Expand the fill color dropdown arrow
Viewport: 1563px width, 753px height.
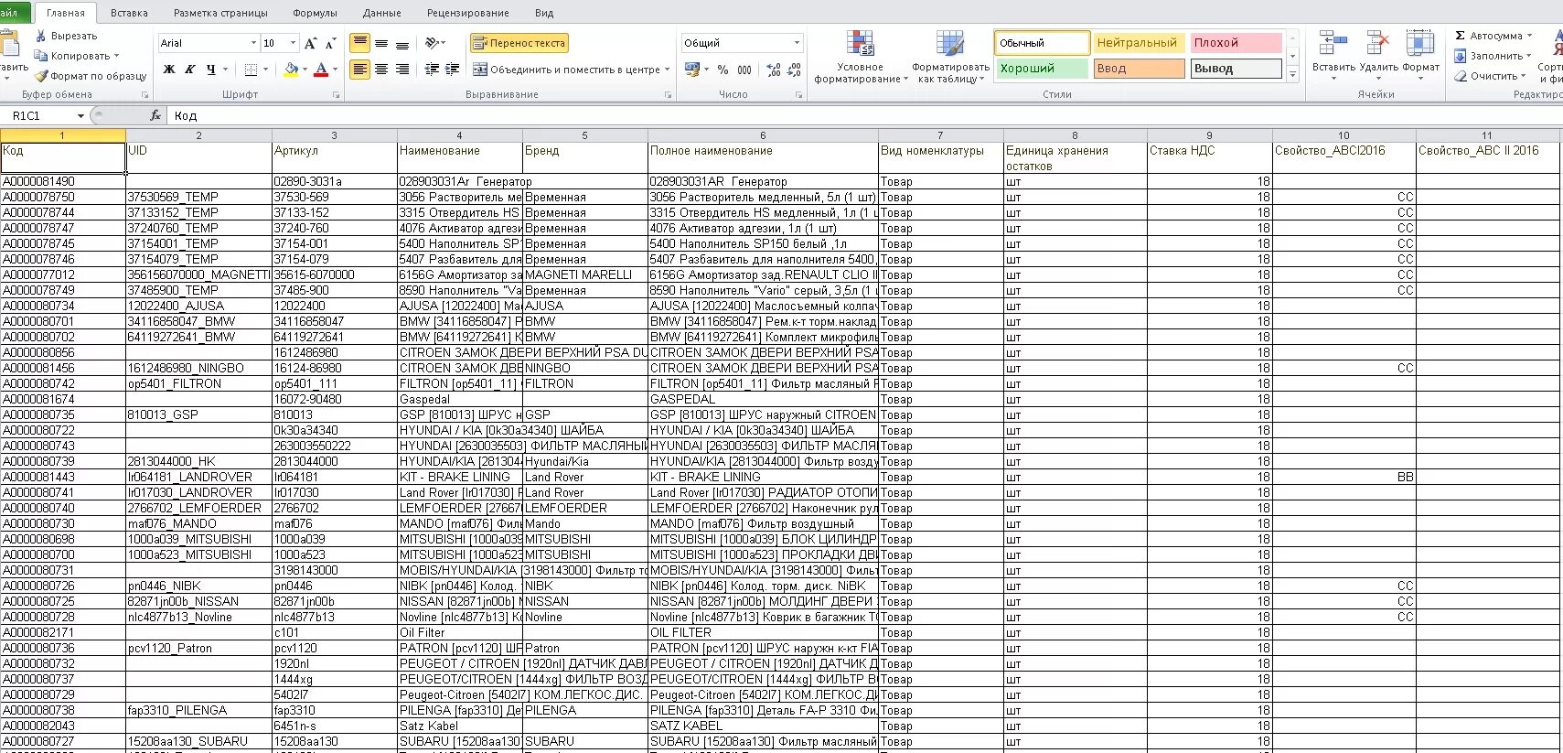305,70
